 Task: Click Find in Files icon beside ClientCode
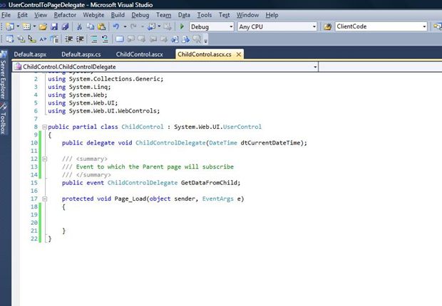[327, 26]
